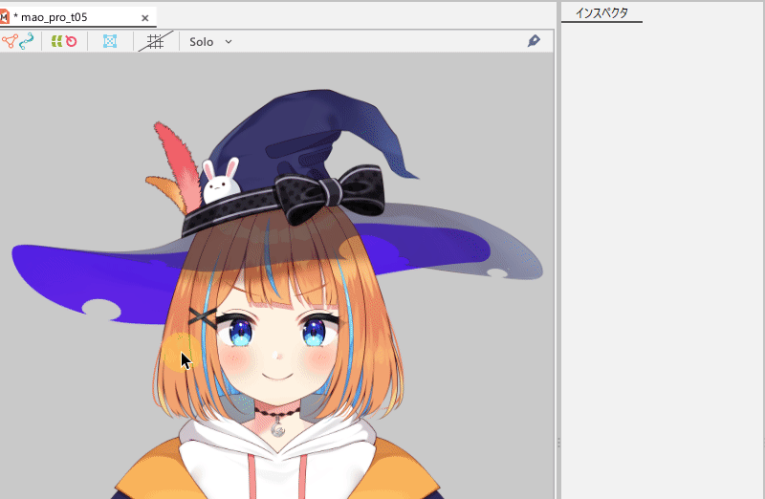Click the purple witch hat tip

point(402,163)
